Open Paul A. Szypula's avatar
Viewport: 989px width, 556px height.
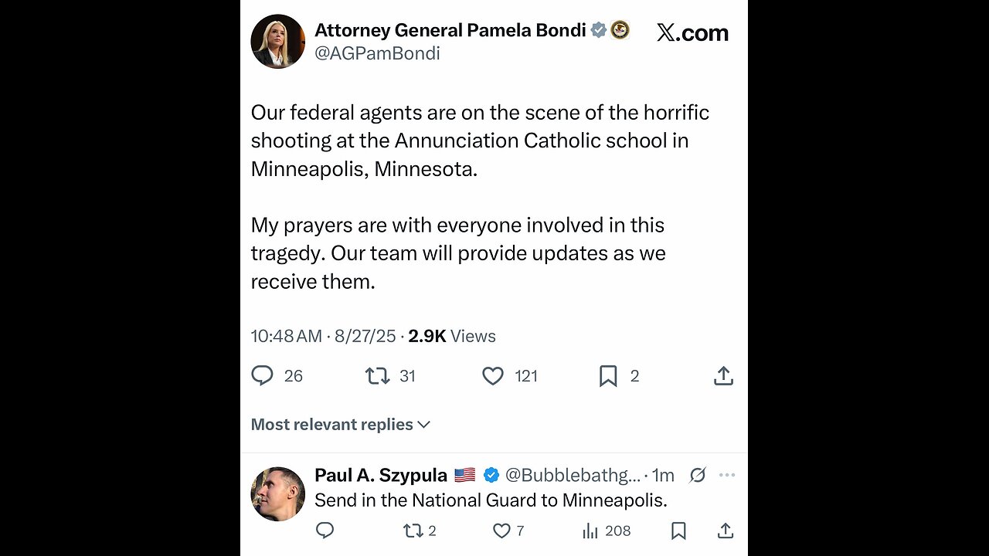(278, 493)
